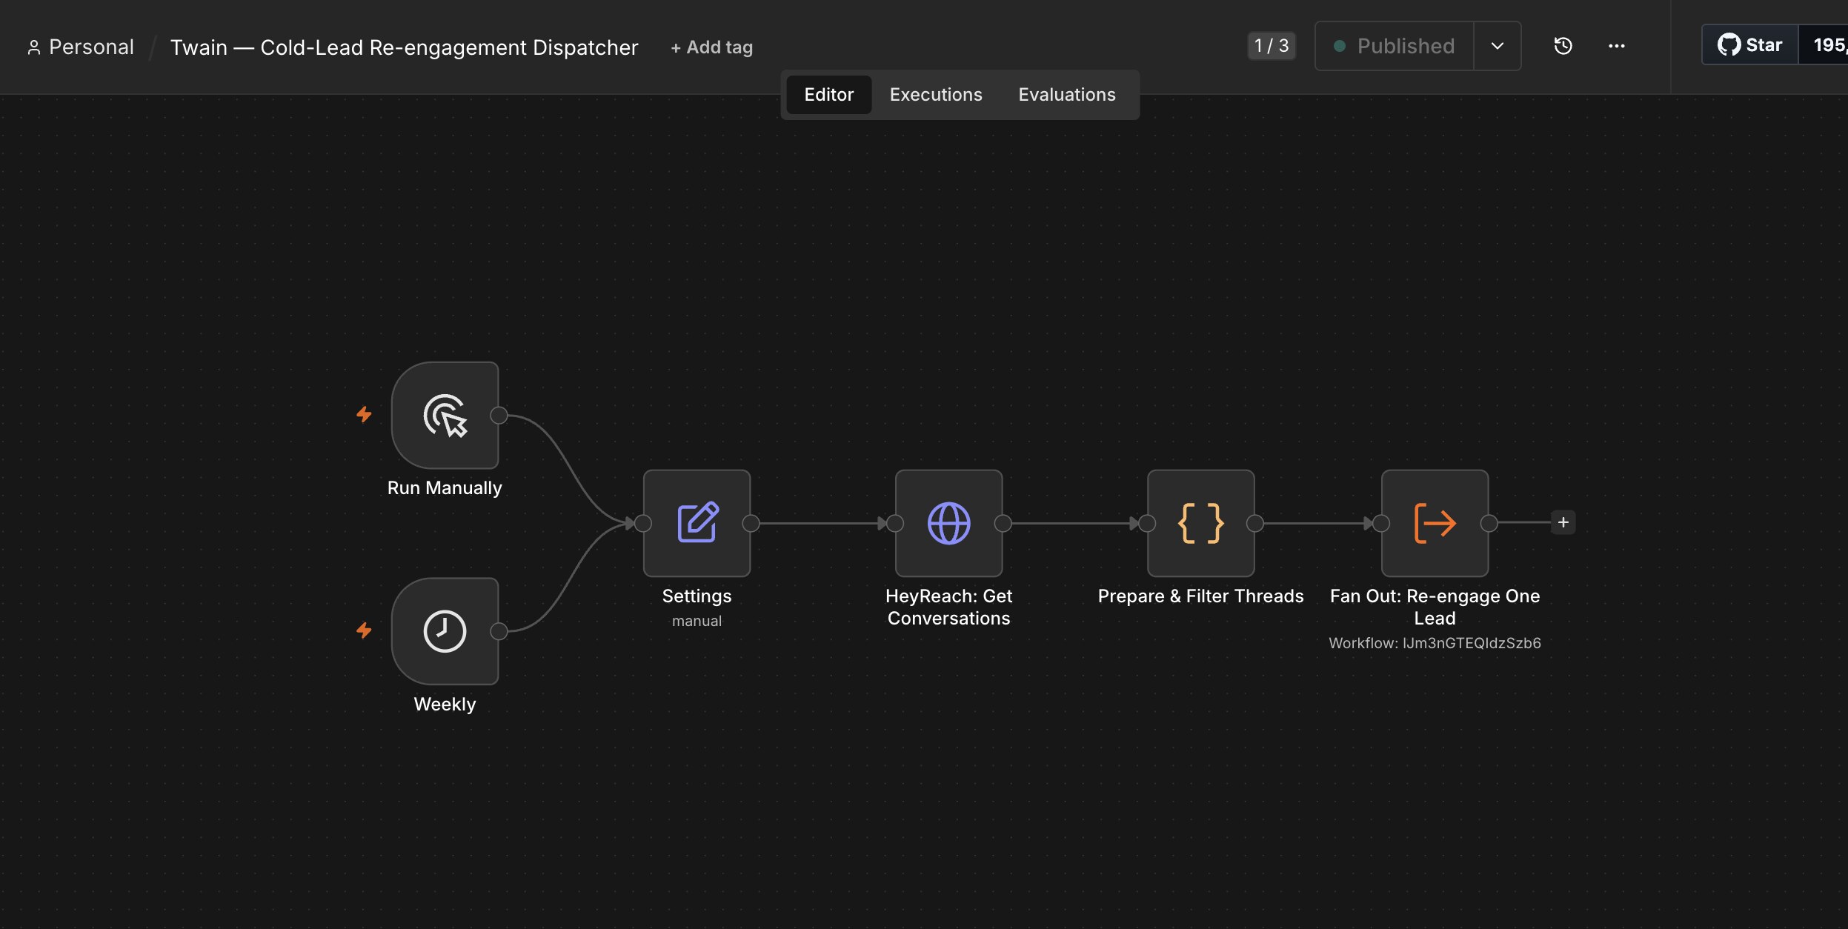
Task: Click the Prepare & Filter Threads output connector
Action: point(1255,523)
